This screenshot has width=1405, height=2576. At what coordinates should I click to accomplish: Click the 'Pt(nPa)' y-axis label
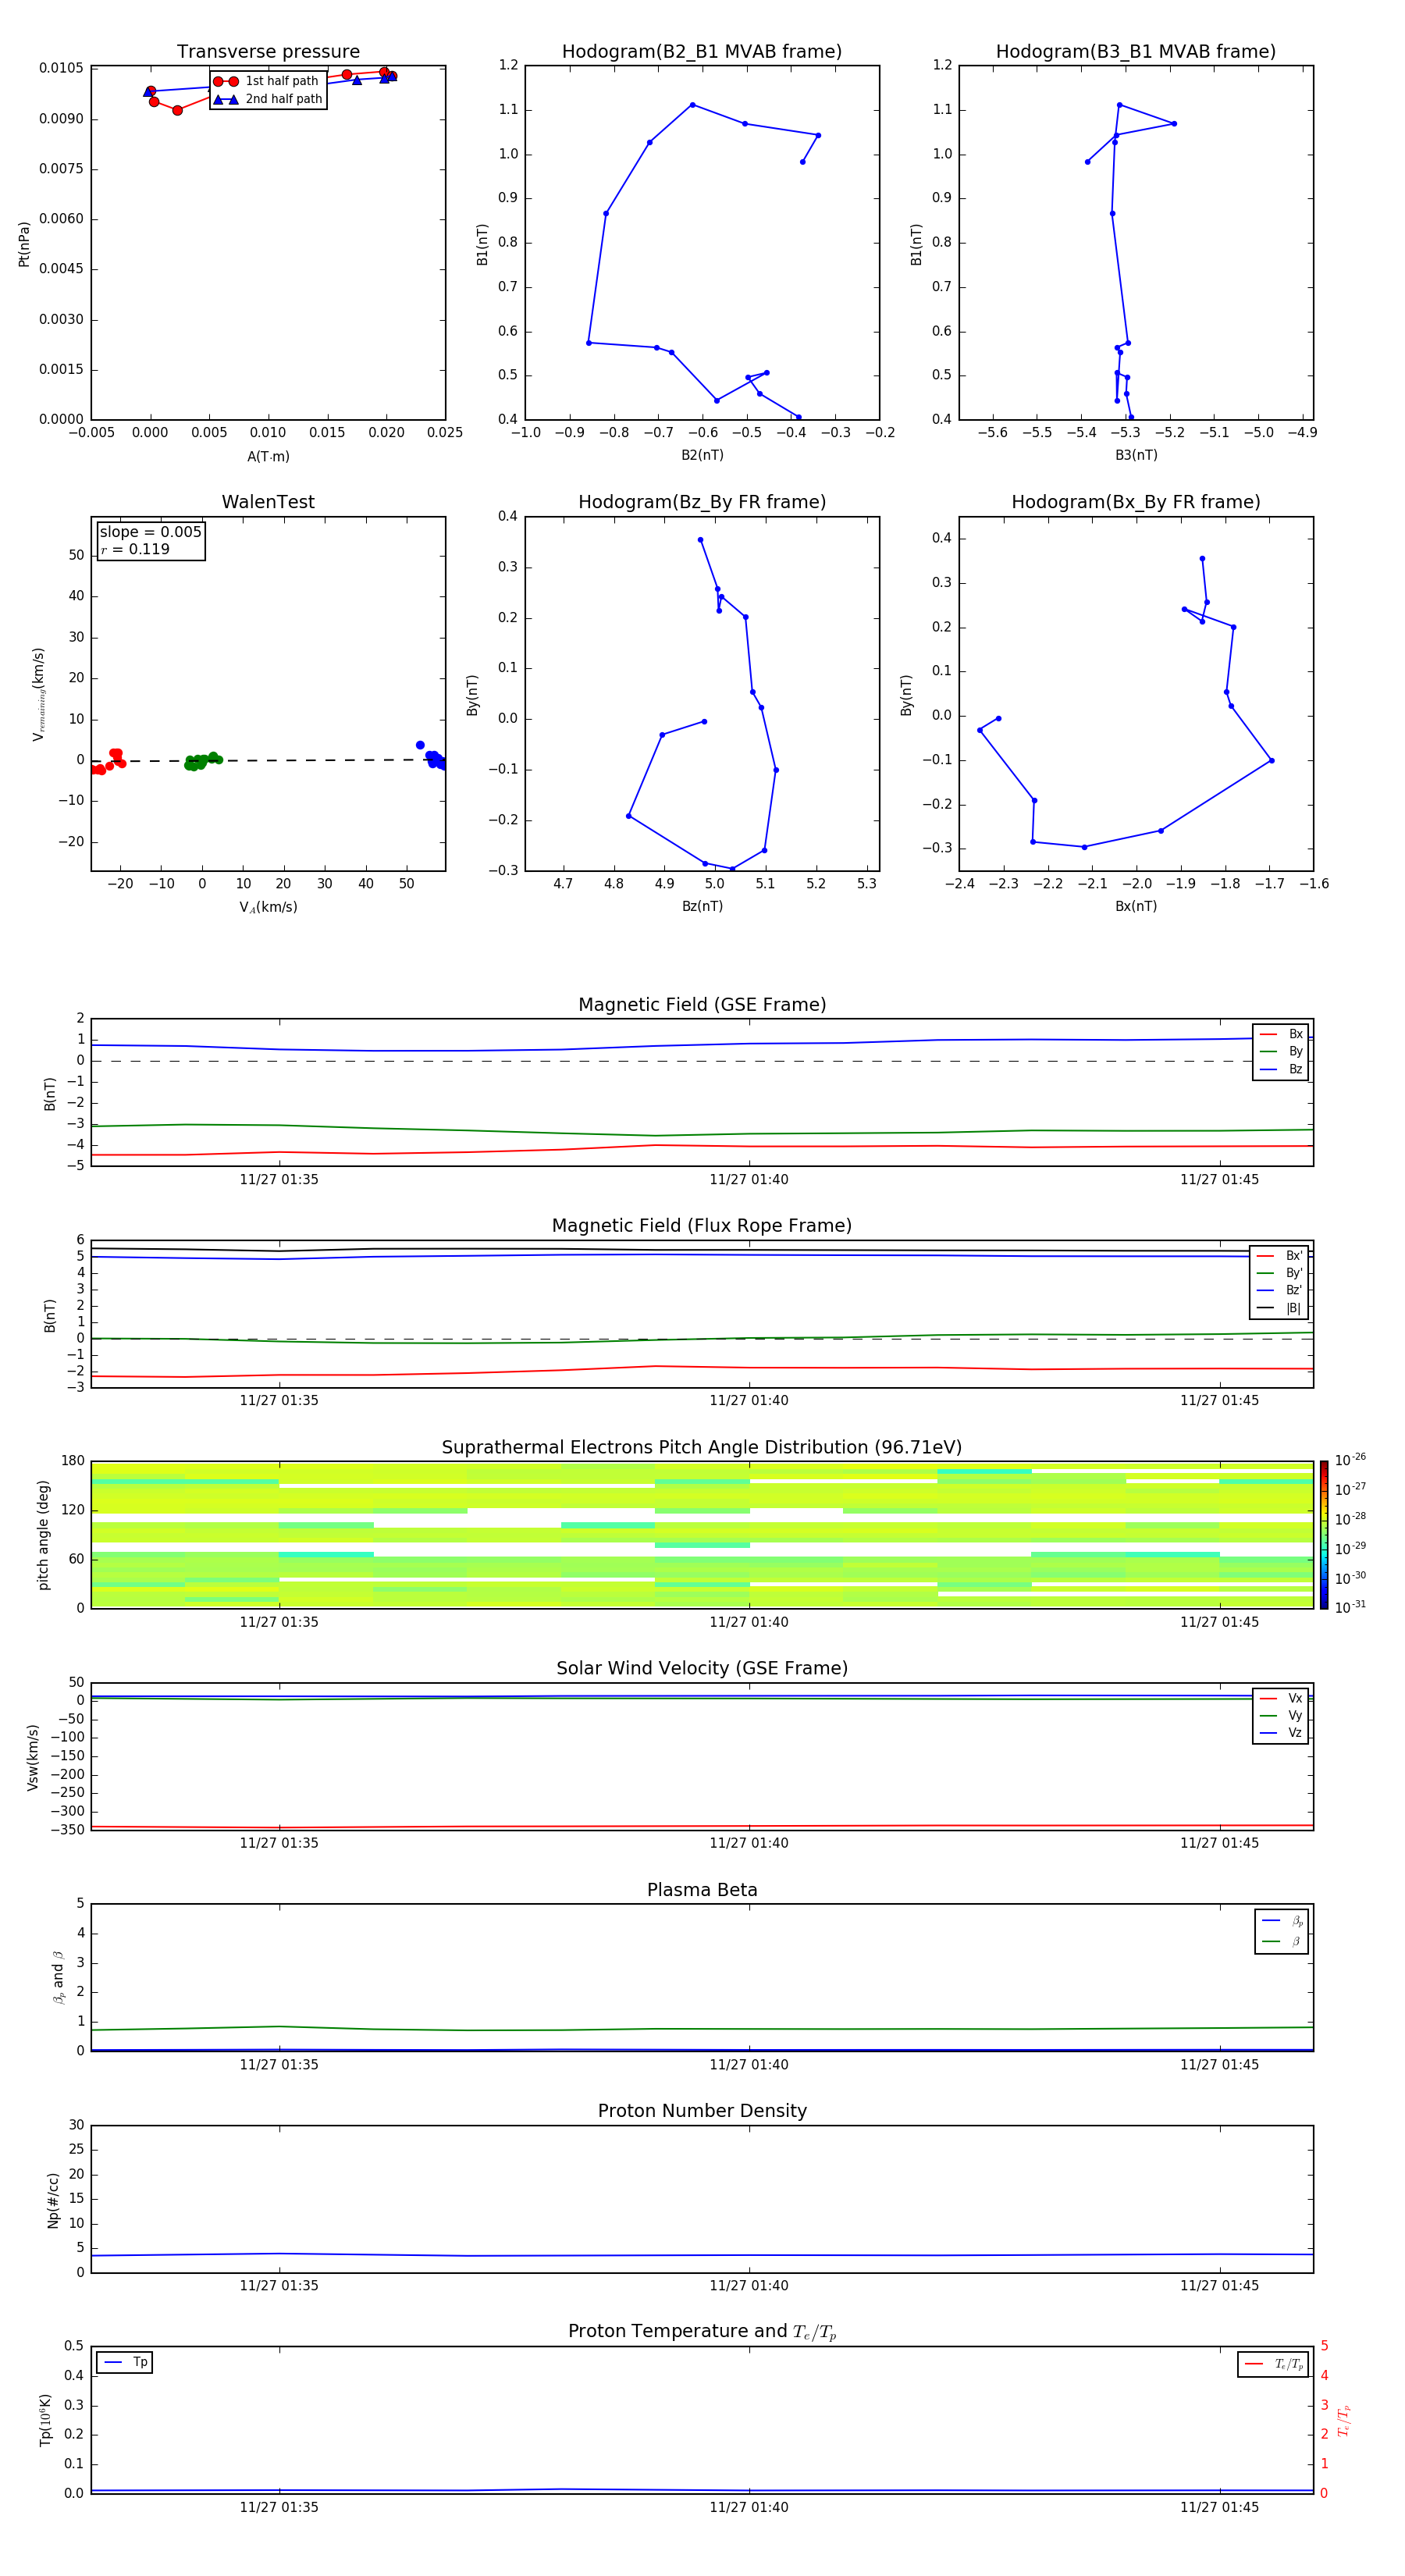(x=24, y=244)
